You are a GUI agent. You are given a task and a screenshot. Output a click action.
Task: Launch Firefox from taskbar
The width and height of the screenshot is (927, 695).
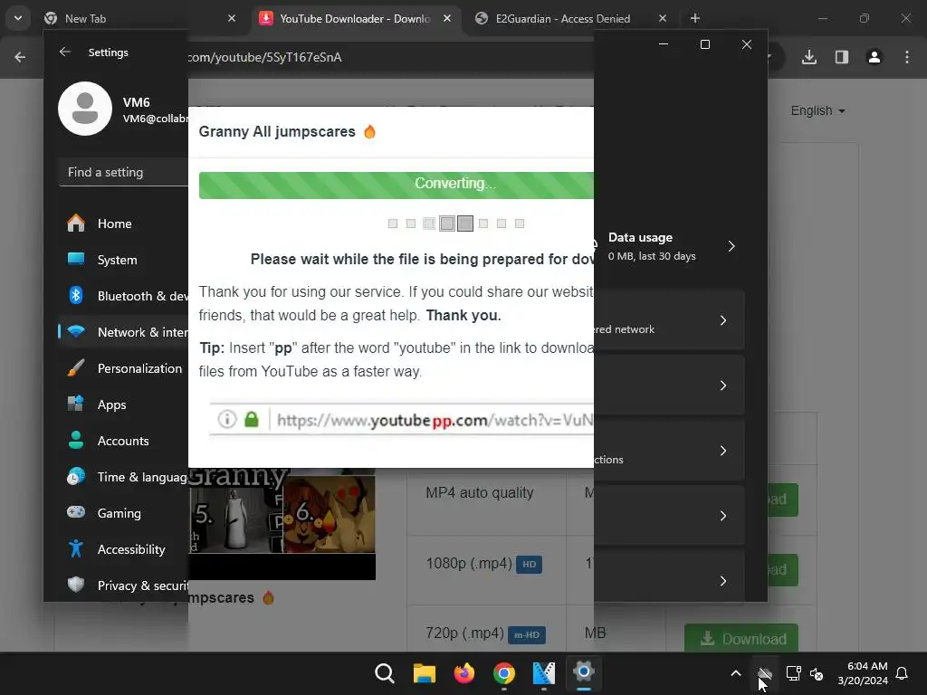464,672
